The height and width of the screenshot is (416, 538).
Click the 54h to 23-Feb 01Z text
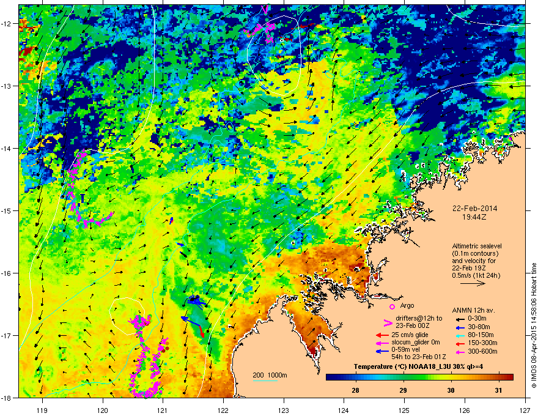419,357
